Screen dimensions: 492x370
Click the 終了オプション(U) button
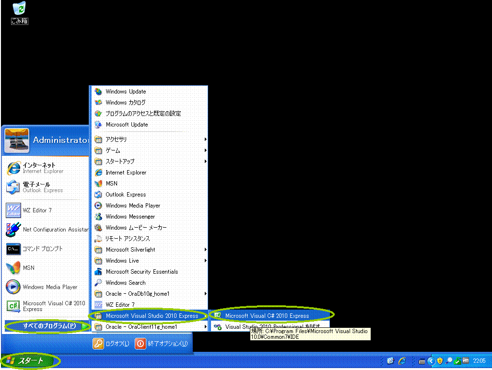162,344
